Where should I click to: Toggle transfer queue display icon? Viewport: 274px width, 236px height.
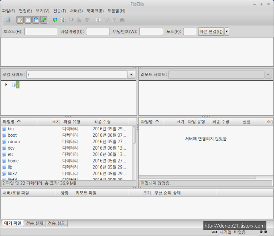pyautogui.click(x=43, y=20)
